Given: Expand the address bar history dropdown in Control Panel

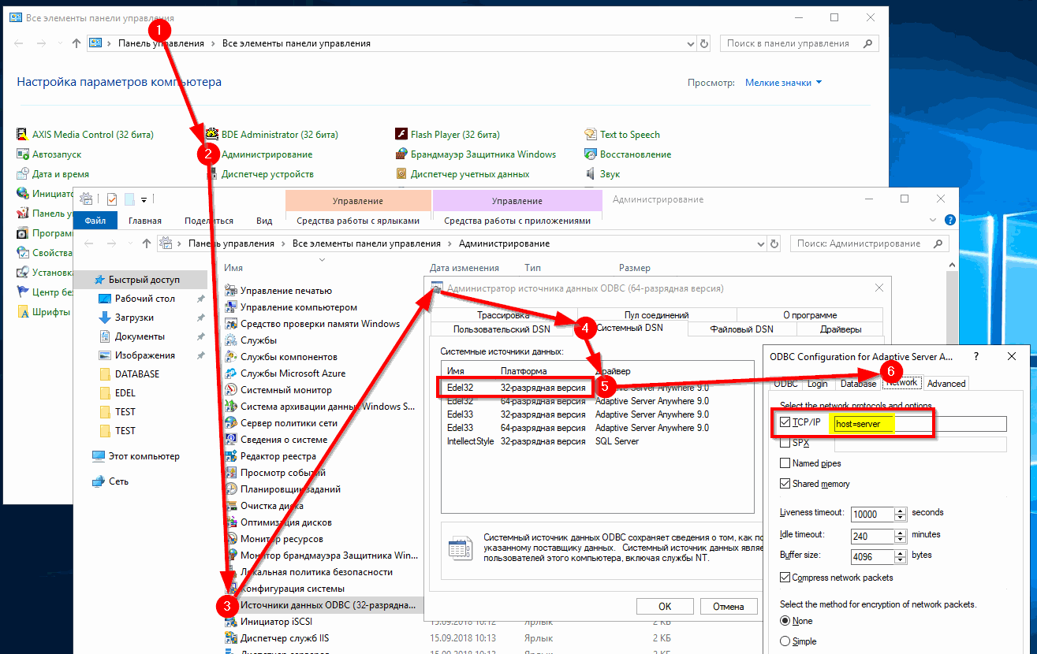Looking at the screenshot, I should pyautogui.click(x=690, y=44).
